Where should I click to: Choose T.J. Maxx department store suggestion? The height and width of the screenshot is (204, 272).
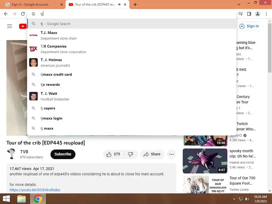pos(132,35)
